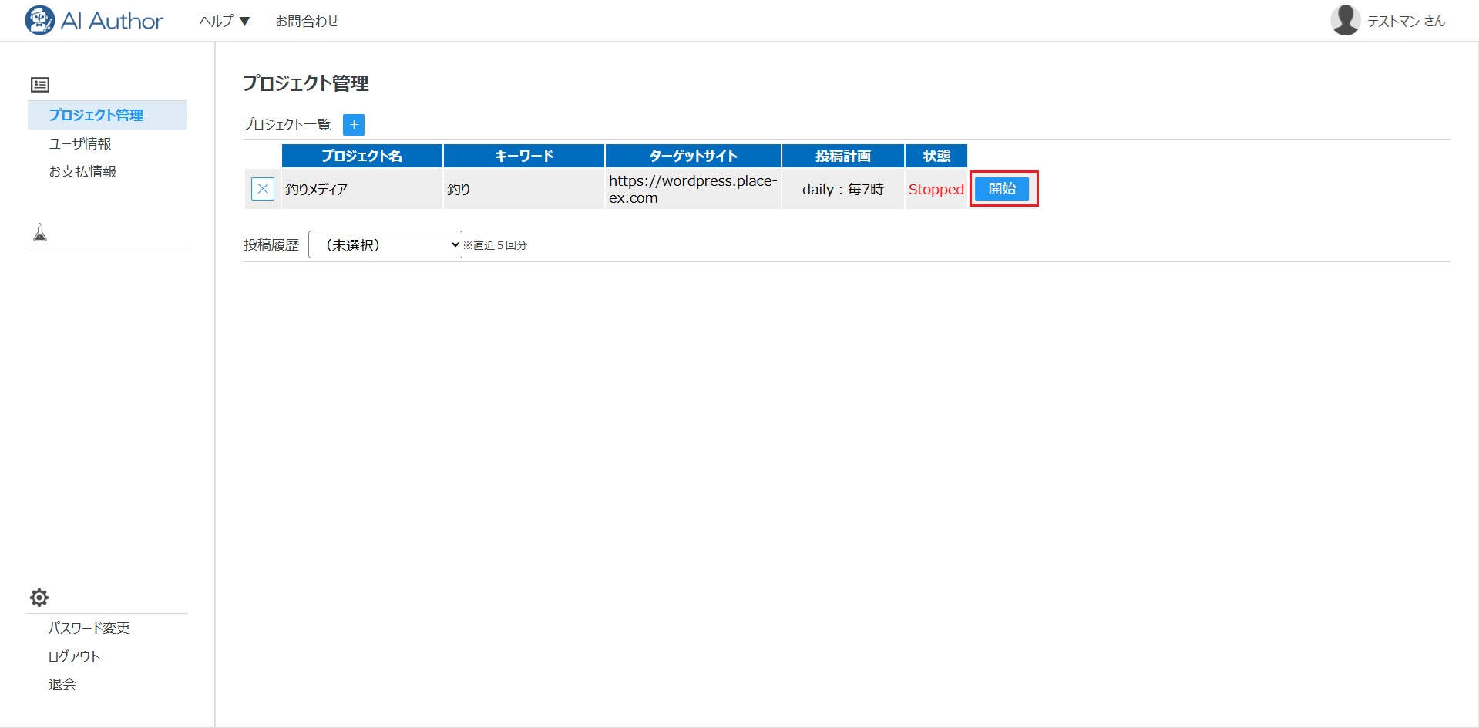The height and width of the screenshot is (728, 1479).
Task: Expand the 投稿履歴 dropdown
Action: pos(385,245)
